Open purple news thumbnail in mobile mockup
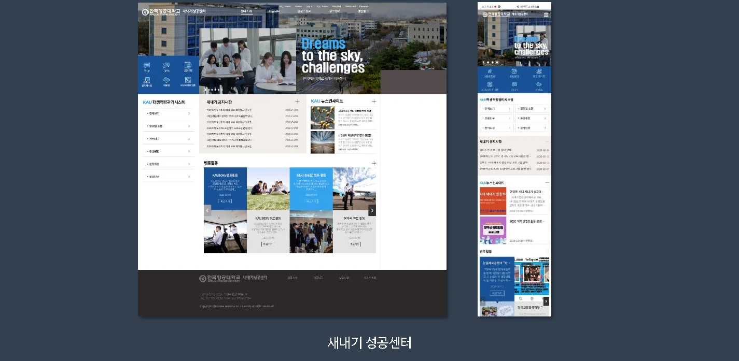 pyautogui.click(x=493, y=230)
